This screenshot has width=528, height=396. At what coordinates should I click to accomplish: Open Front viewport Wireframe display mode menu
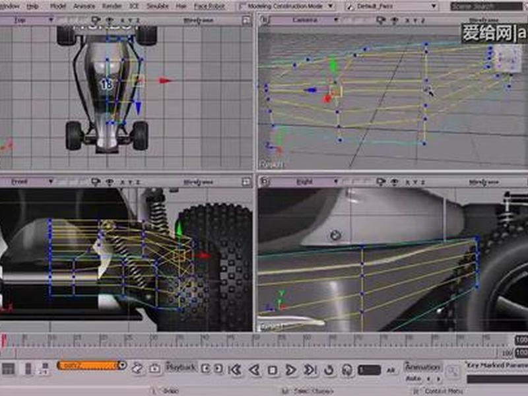tap(199, 182)
